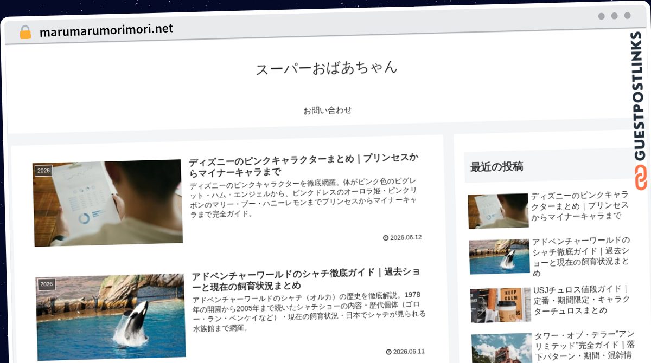Image resolution: width=651 pixels, height=363 pixels.
Task: Click the 2026 badge on the orca image
Action: 47,284
